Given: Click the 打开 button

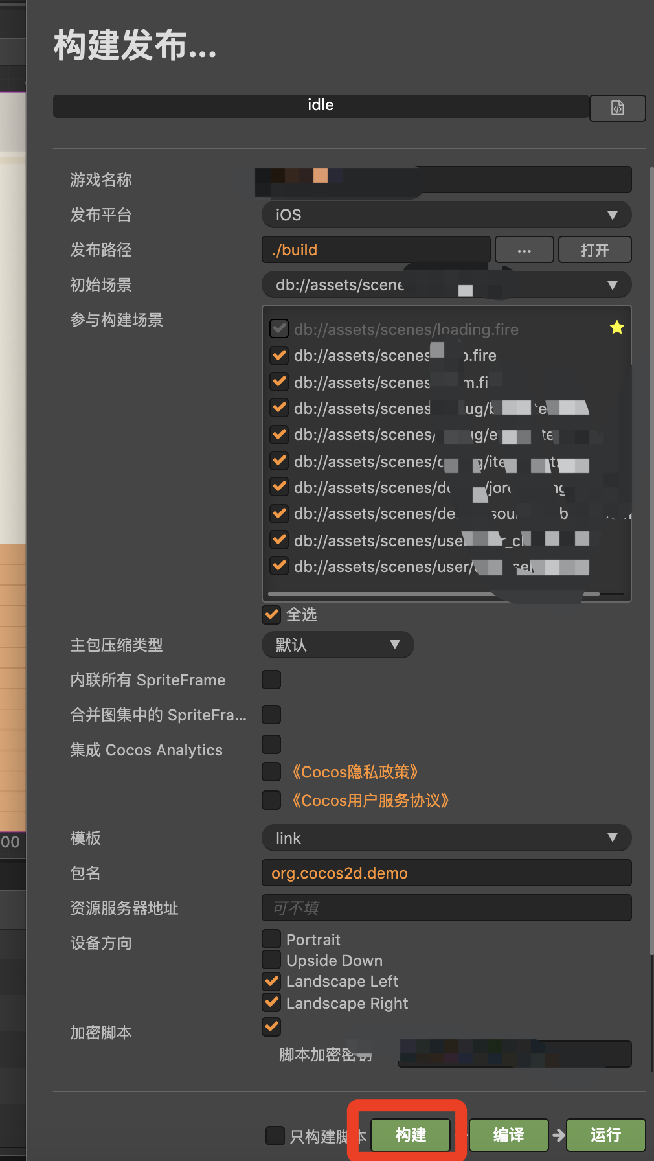Looking at the screenshot, I should 594,250.
